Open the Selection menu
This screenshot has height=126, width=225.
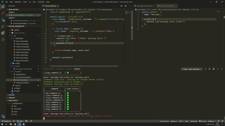pos(18,2)
